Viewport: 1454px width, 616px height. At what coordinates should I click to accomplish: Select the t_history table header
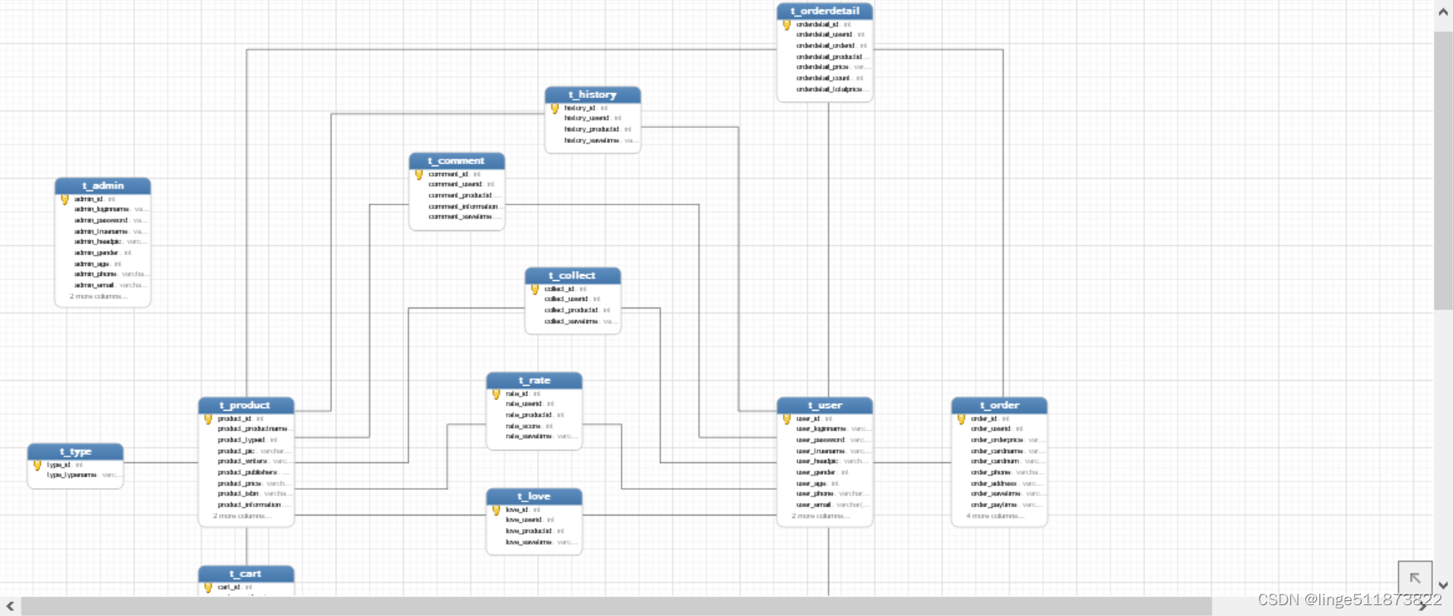click(593, 95)
